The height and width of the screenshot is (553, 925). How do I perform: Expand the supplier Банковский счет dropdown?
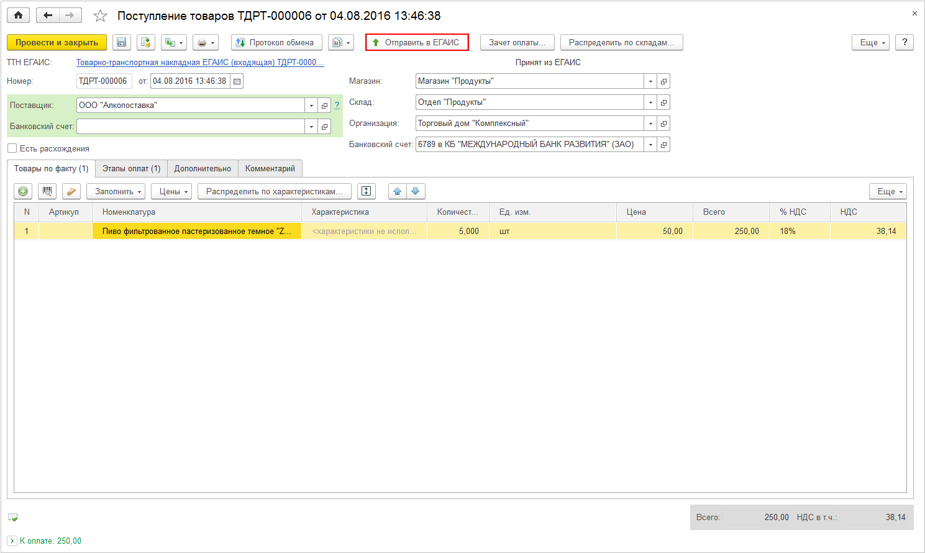tap(311, 127)
